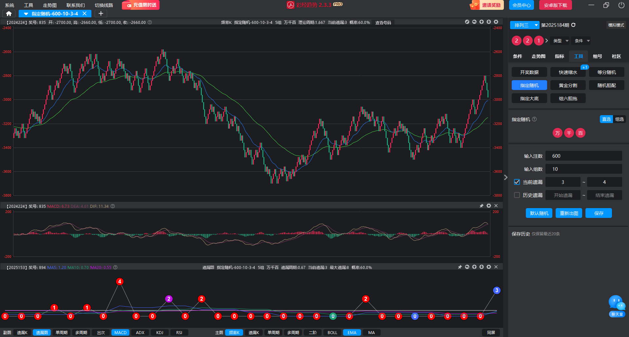The width and height of the screenshot is (629, 337).
Task: Select 组选 mode
Action: 619,119
